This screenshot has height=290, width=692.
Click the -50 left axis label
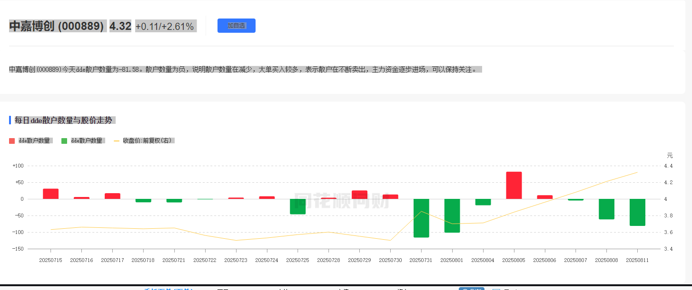[x=20, y=215]
